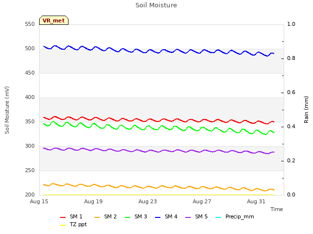Toggle the SM 4 legend entry

[166, 216]
